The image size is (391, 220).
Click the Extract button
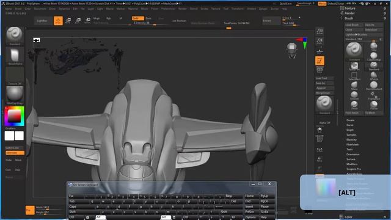point(271,21)
